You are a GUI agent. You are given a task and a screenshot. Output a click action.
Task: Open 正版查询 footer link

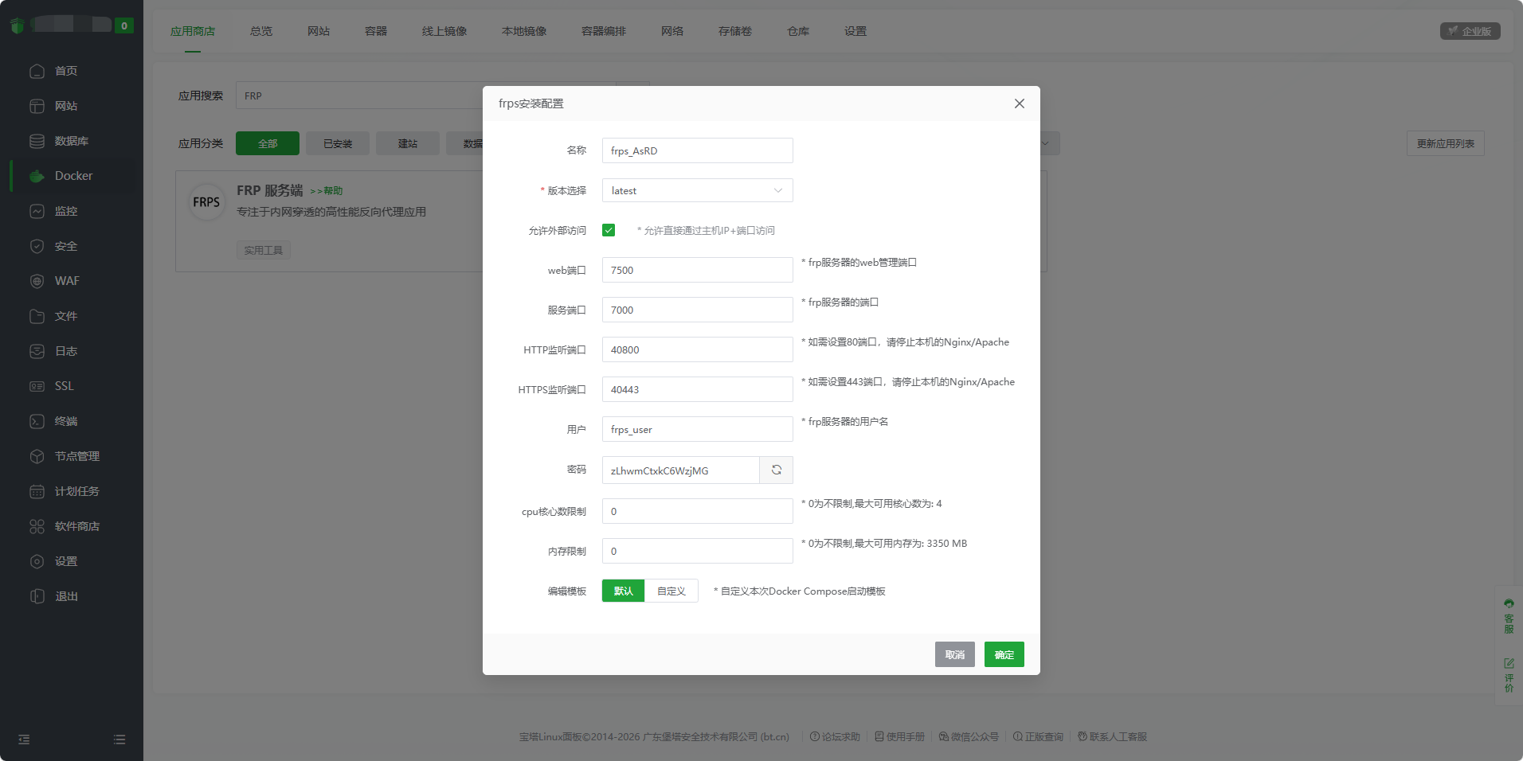click(x=1038, y=736)
